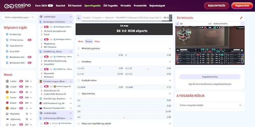Click the globe icon next to Európa Liga
255x127 pixels.
click(7, 34)
